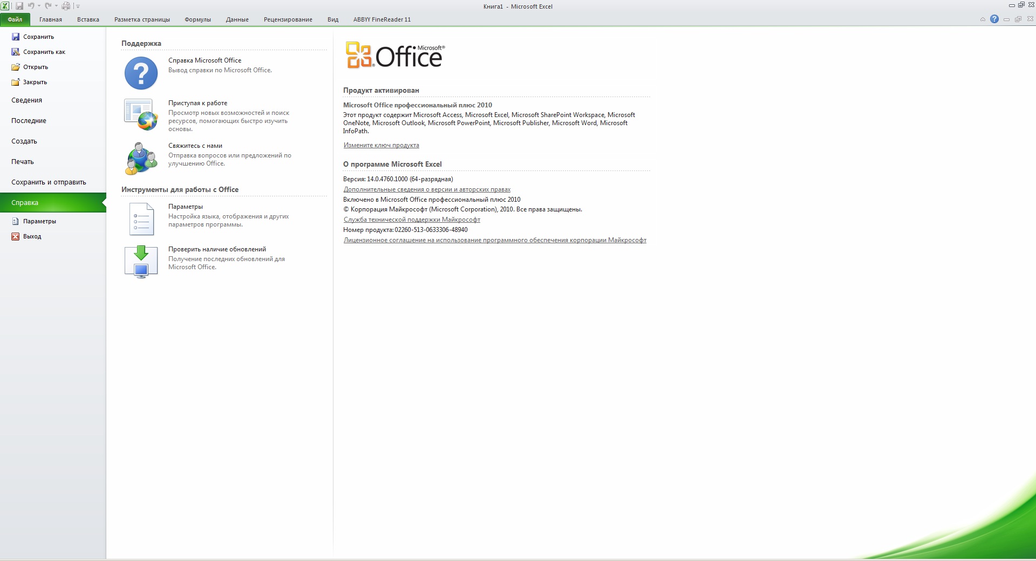Open Дополнительные сведения о версии и авторских правах
Image resolution: width=1036 pixels, height=561 pixels.
[427, 189]
